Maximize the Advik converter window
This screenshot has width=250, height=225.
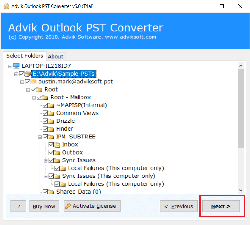point(222,6)
